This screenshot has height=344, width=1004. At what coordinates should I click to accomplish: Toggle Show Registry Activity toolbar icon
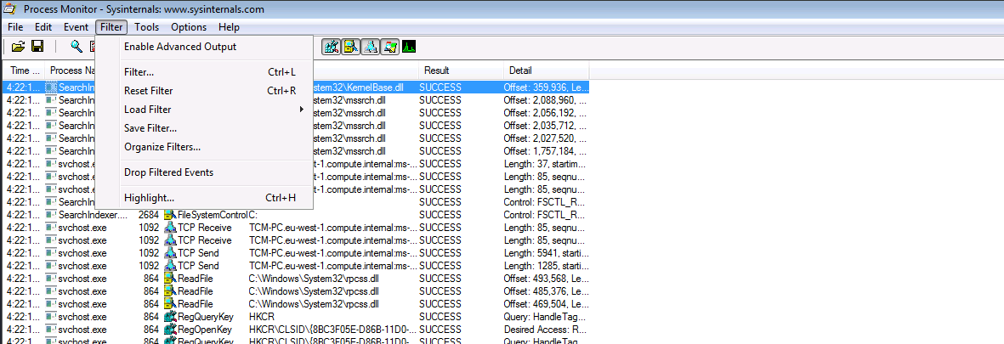coord(332,46)
